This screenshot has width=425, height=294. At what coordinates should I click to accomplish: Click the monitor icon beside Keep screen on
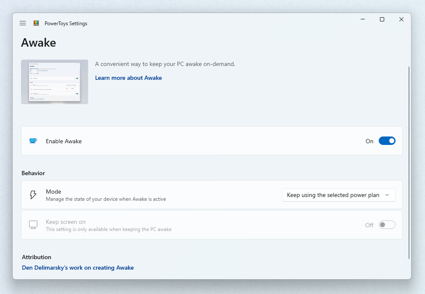(33, 225)
